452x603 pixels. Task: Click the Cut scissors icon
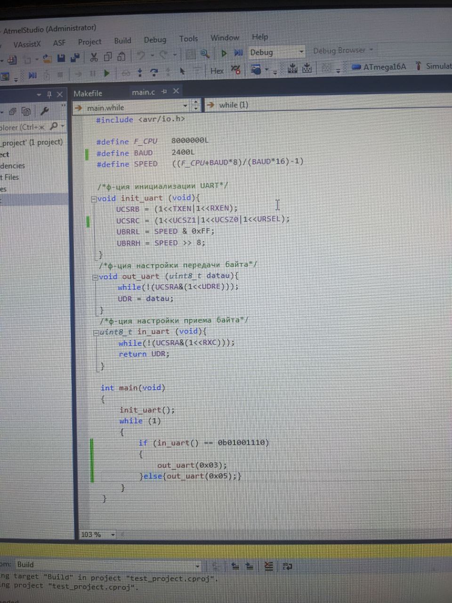tap(94, 57)
